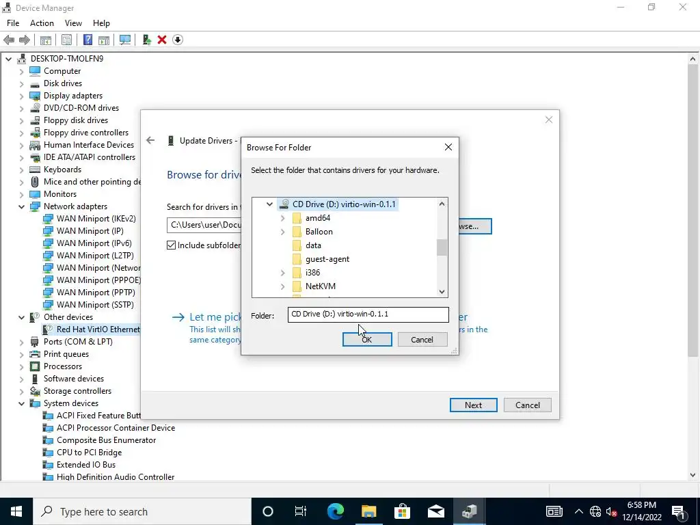
Task: Click the folder tree vertical scrollbar thumb
Action: (442, 247)
